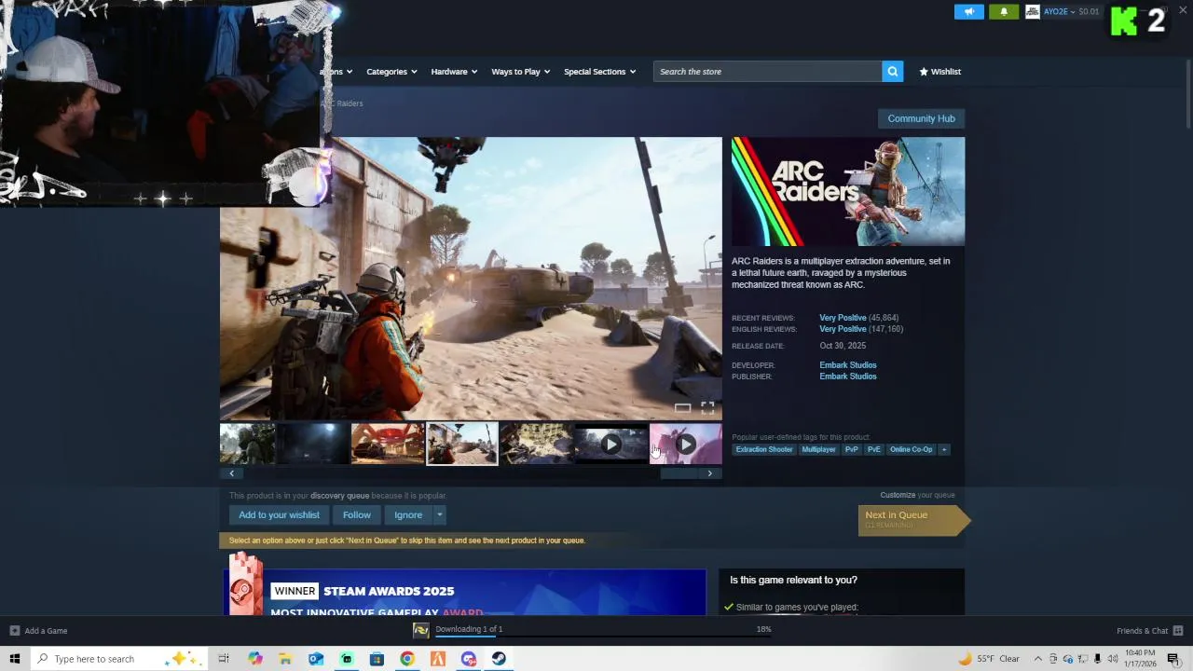Image resolution: width=1193 pixels, height=671 pixels.
Task: Open the weather 55°F Clear widget
Action: [989, 659]
